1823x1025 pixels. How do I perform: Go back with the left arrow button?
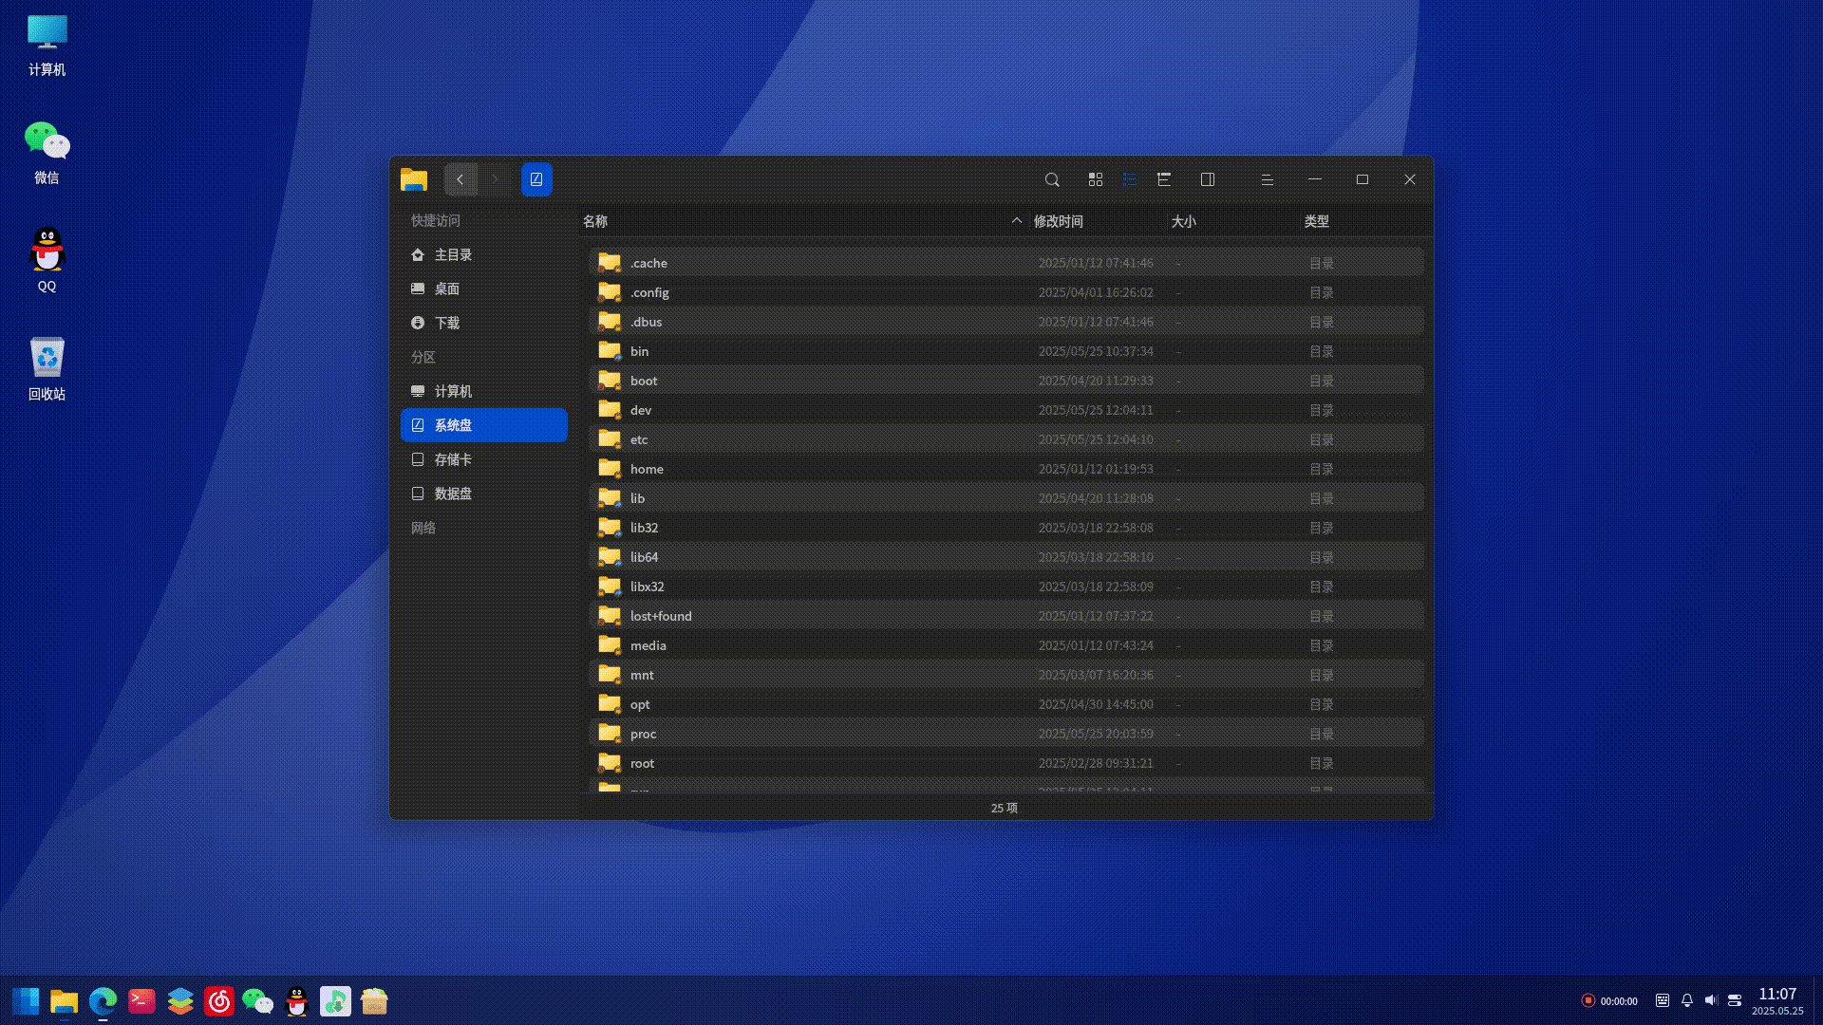tap(460, 179)
